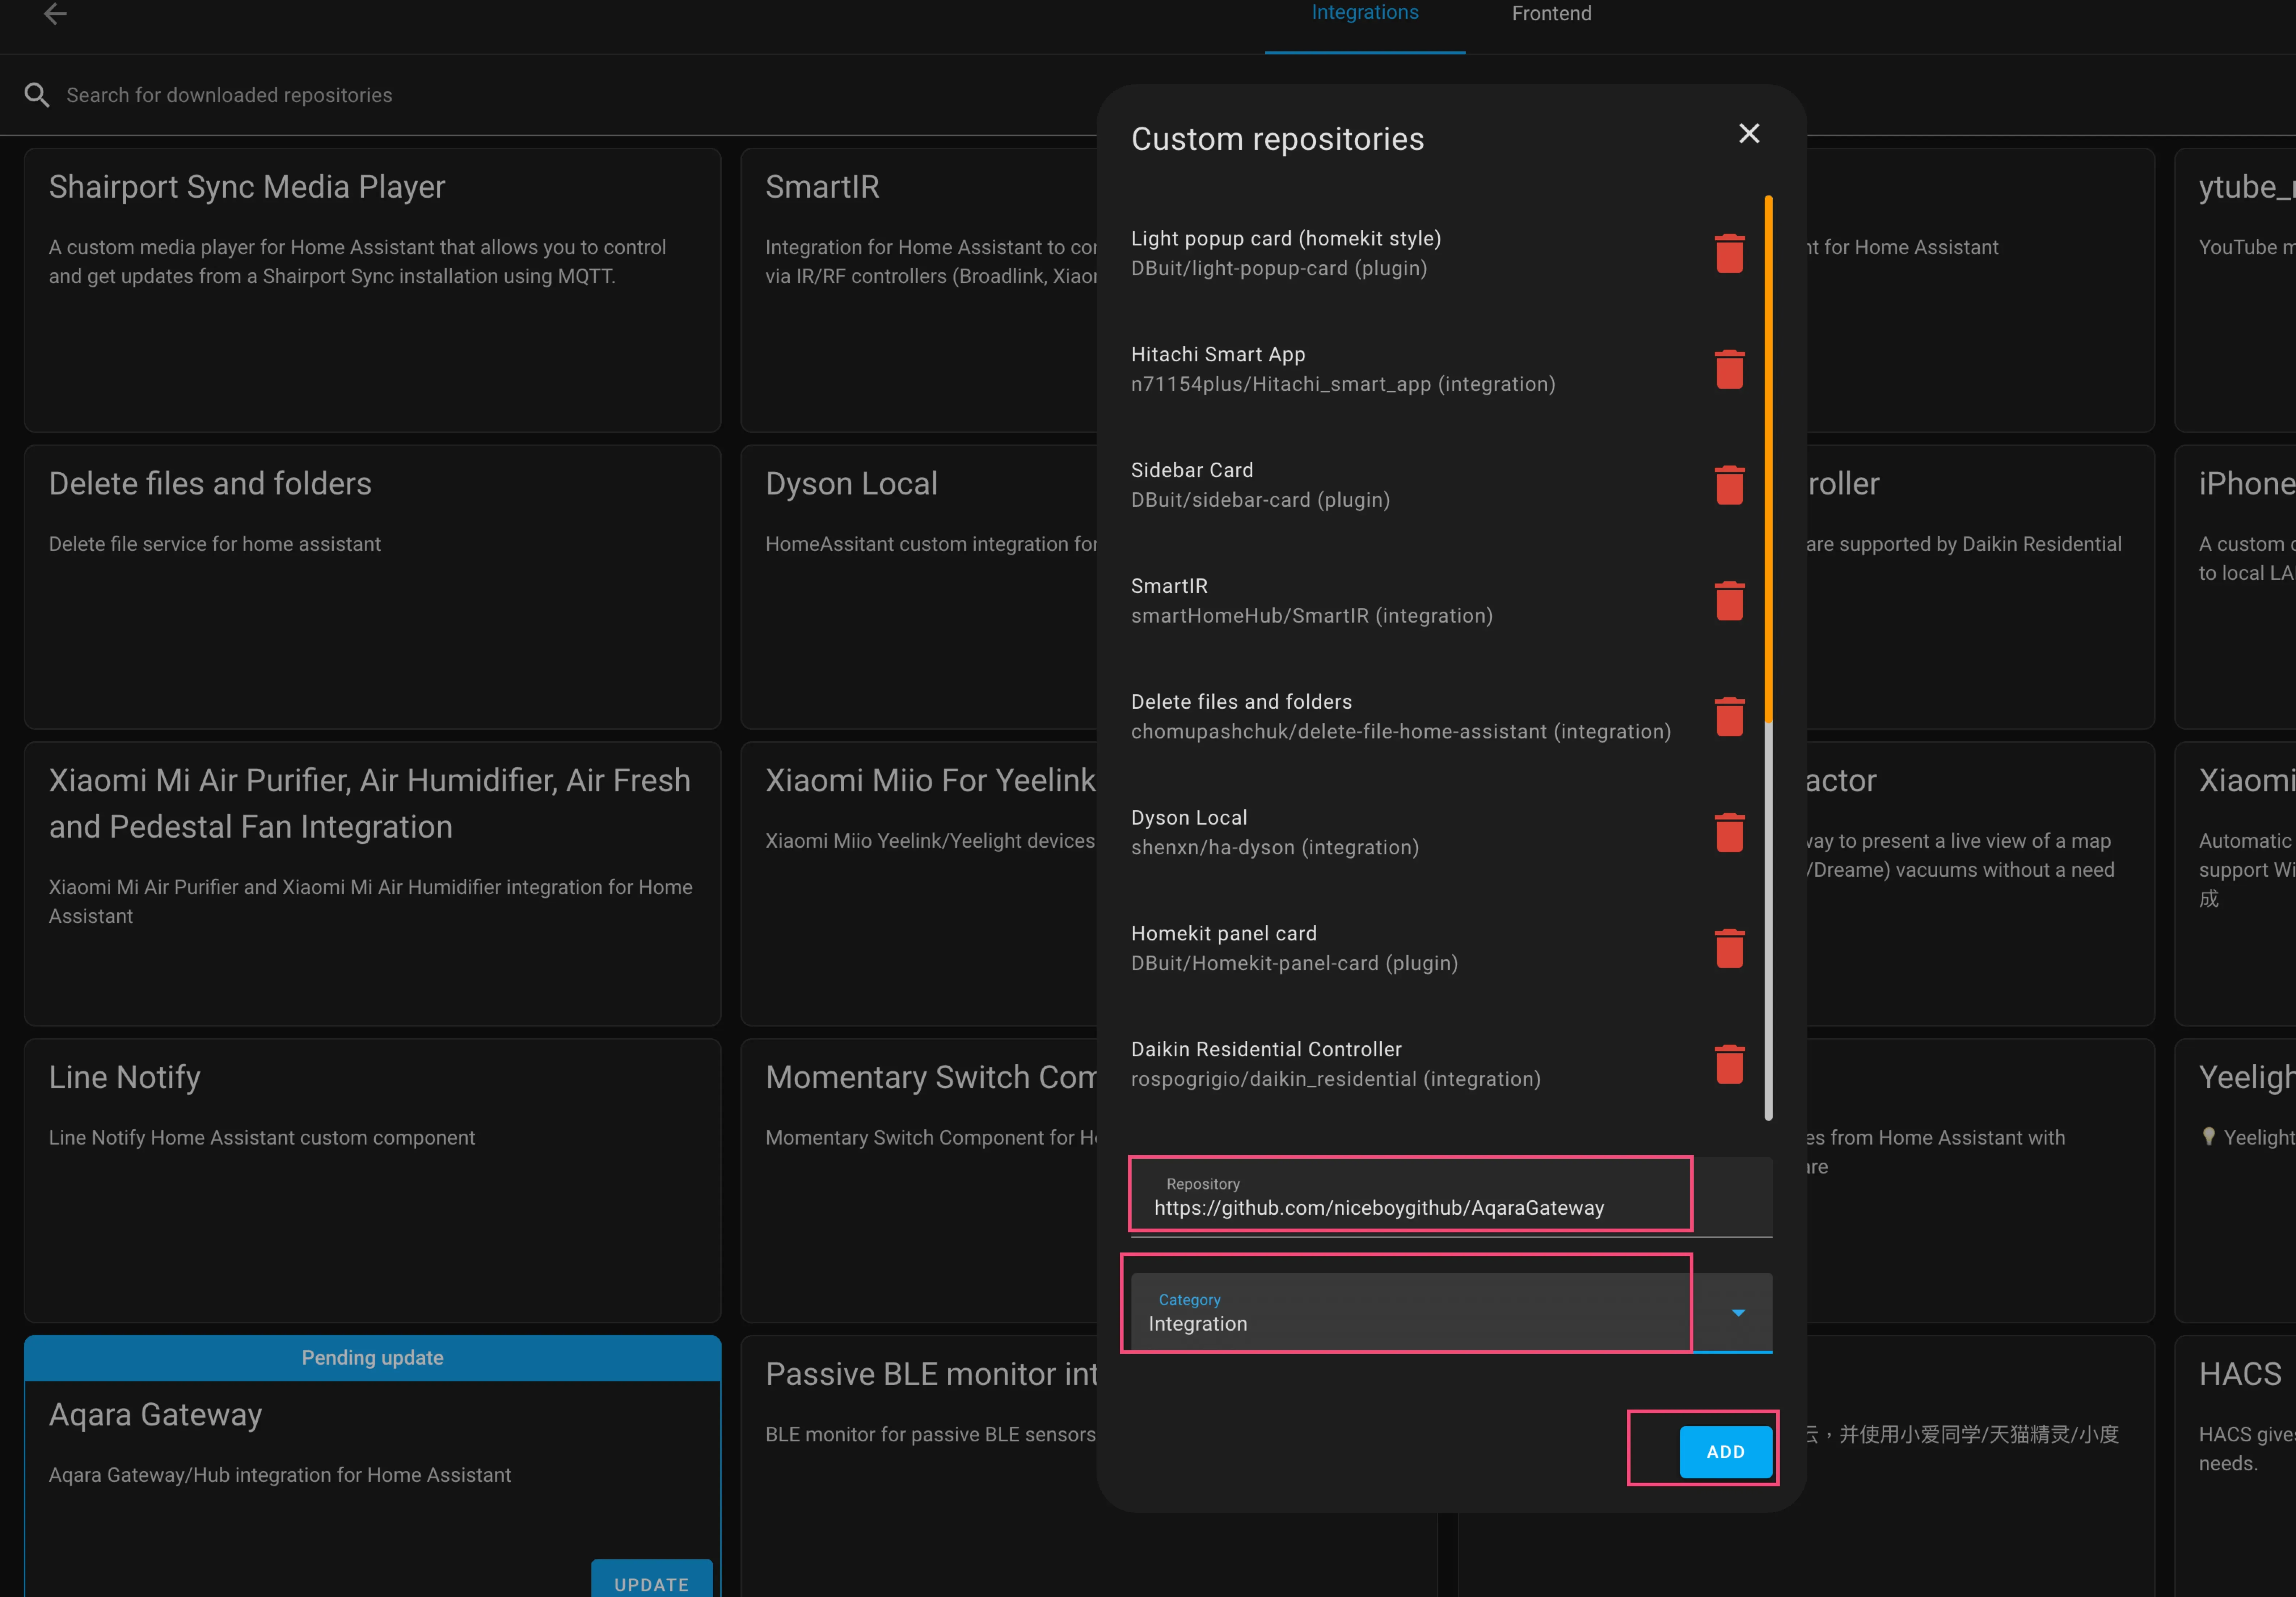Open the Category dropdown arrow
The image size is (2296, 1597).
pos(1738,1313)
